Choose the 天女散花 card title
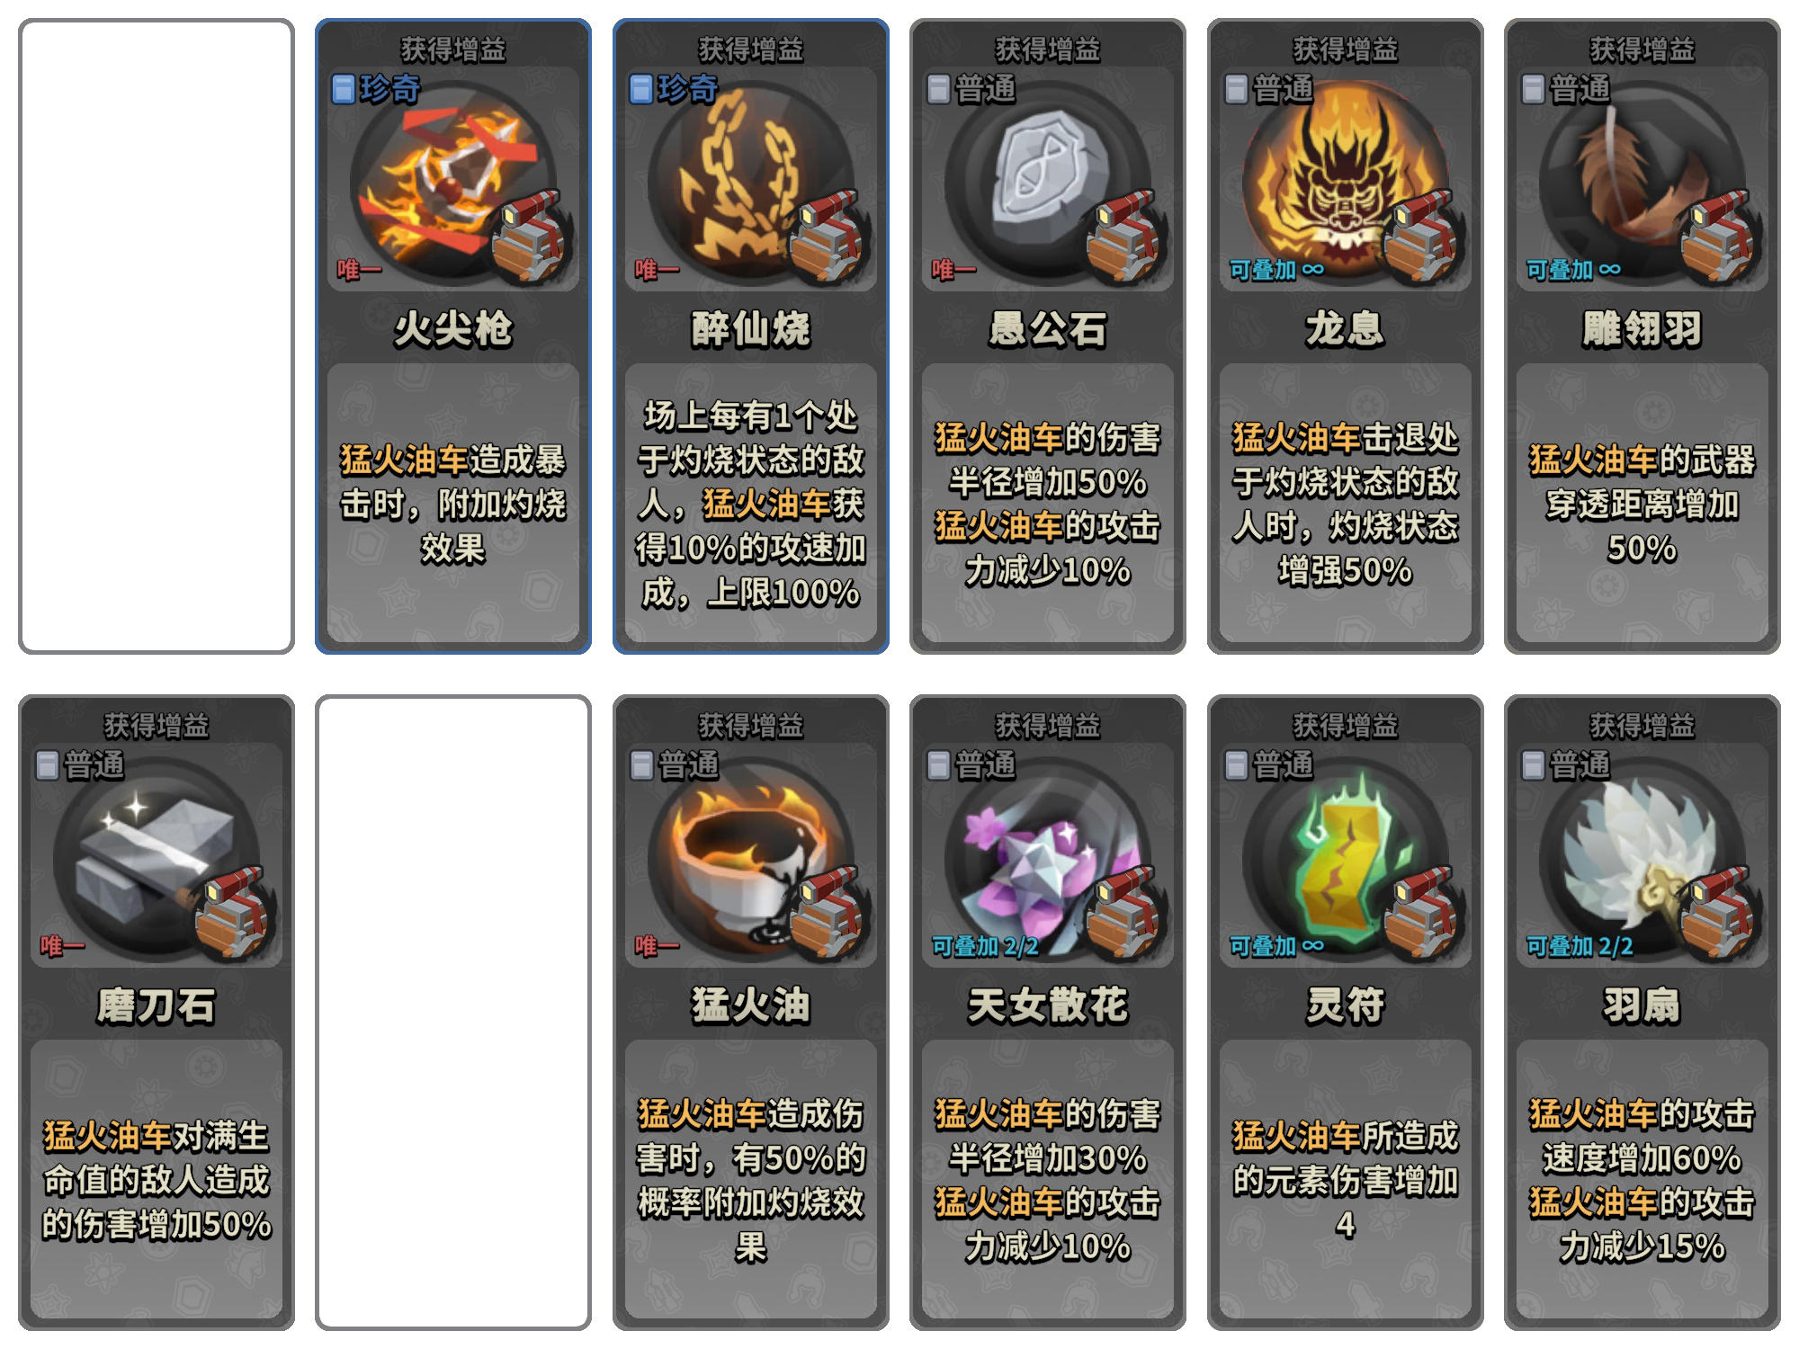This screenshot has height=1349, width=1799. coord(1047,1005)
